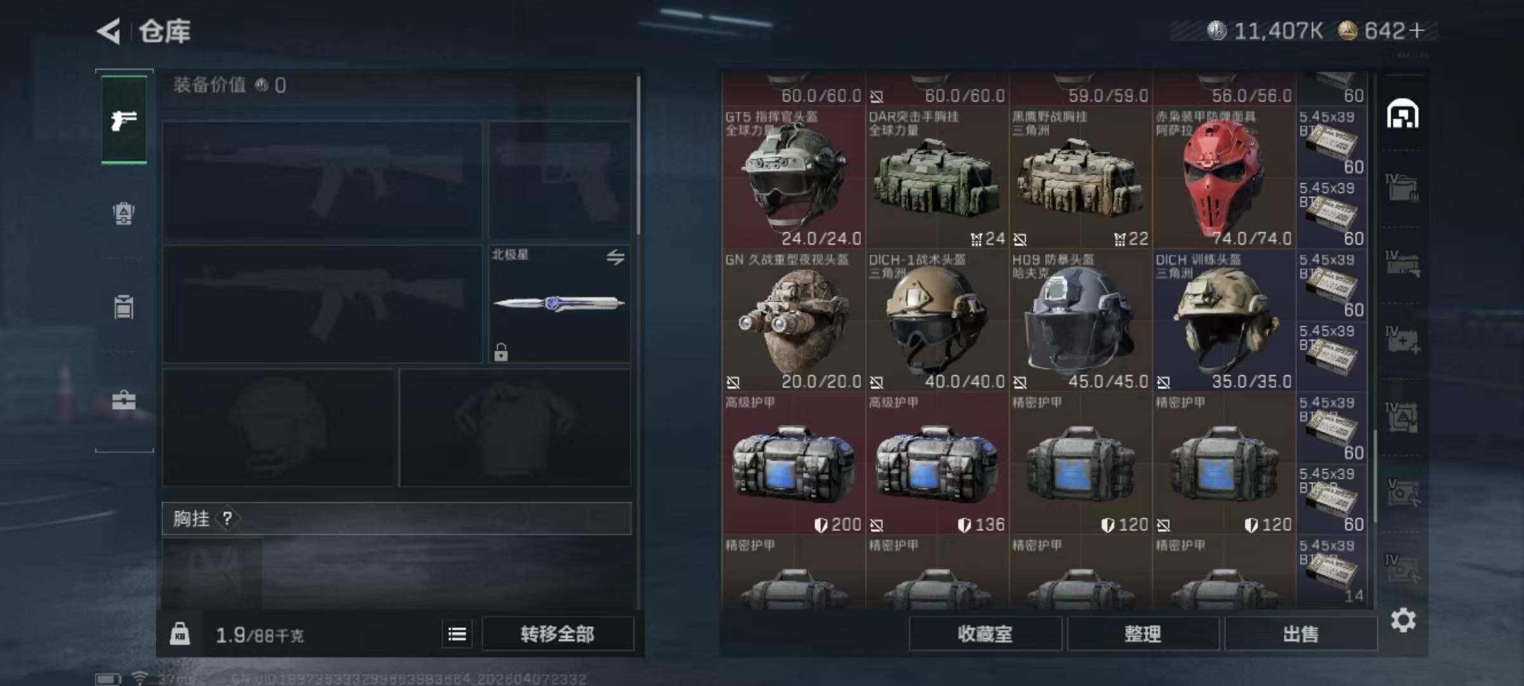Toggle the lock on 北极星 knife slot

coord(501,351)
